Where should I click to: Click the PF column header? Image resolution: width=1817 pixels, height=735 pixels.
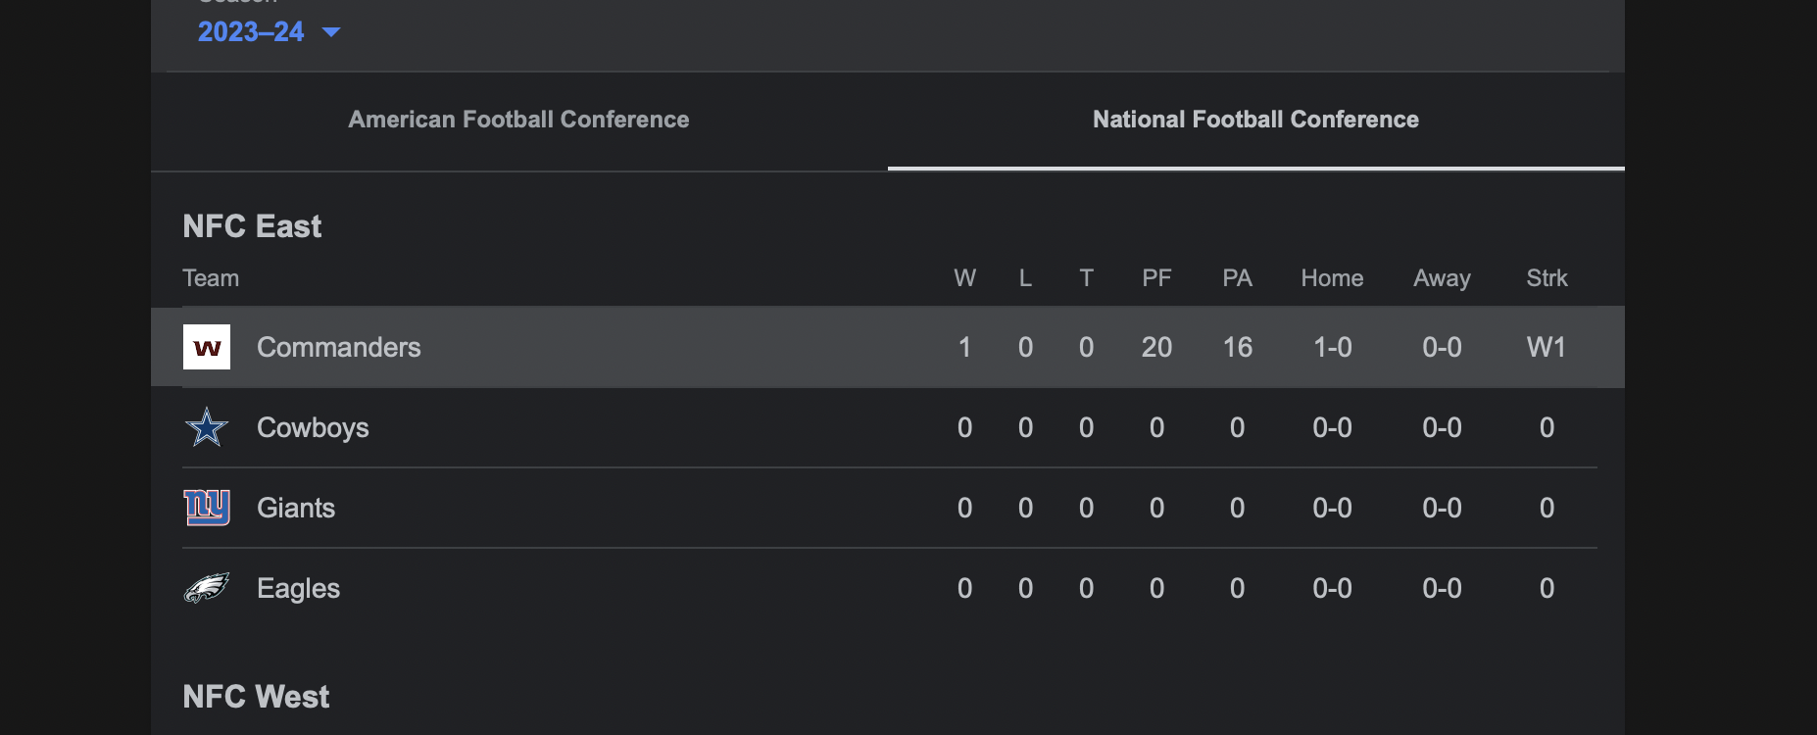(x=1156, y=278)
